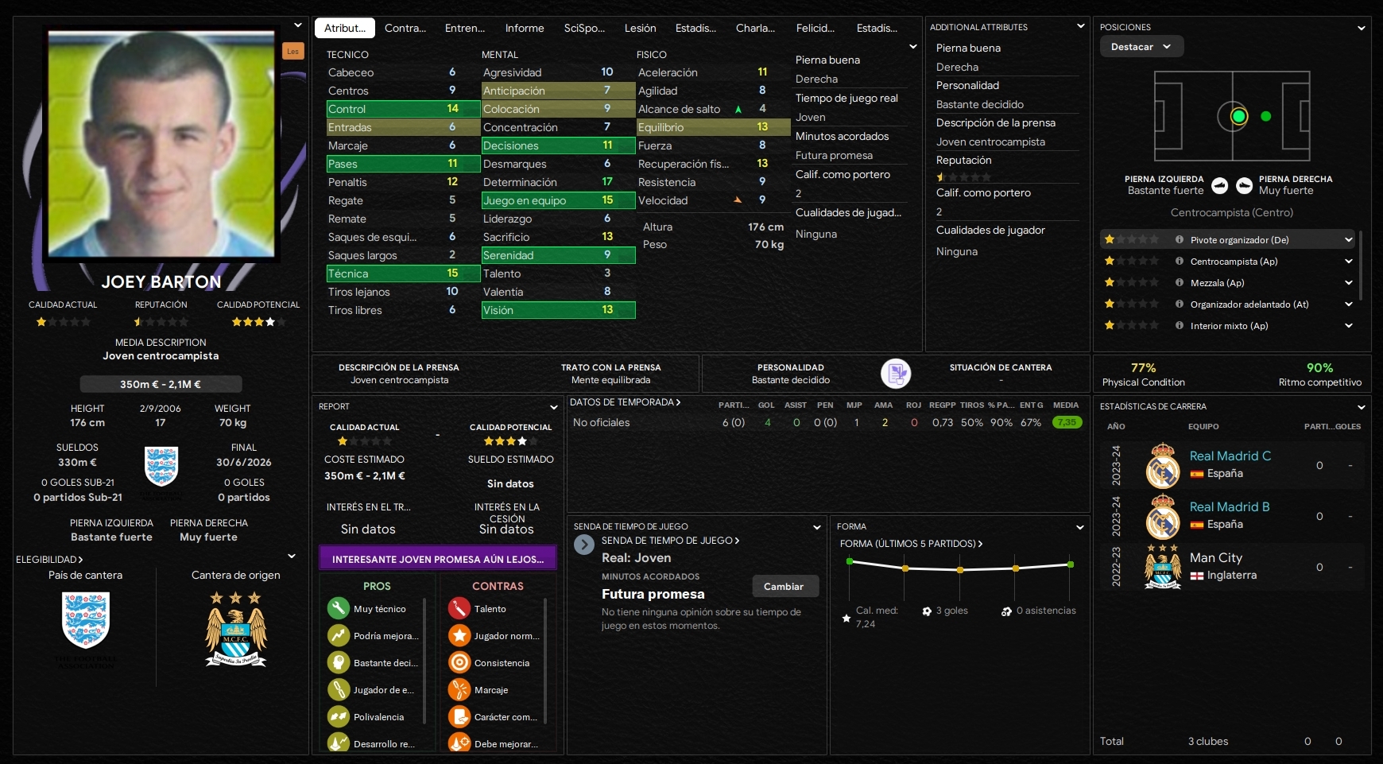Click the roles list scrollbar in Posiciones
Screen dimensions: 1383x764
click(1362, 266)
